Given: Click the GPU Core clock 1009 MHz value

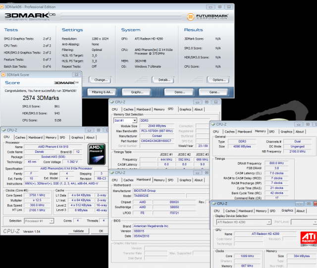Looking at the screenshot, I should 247,256.
